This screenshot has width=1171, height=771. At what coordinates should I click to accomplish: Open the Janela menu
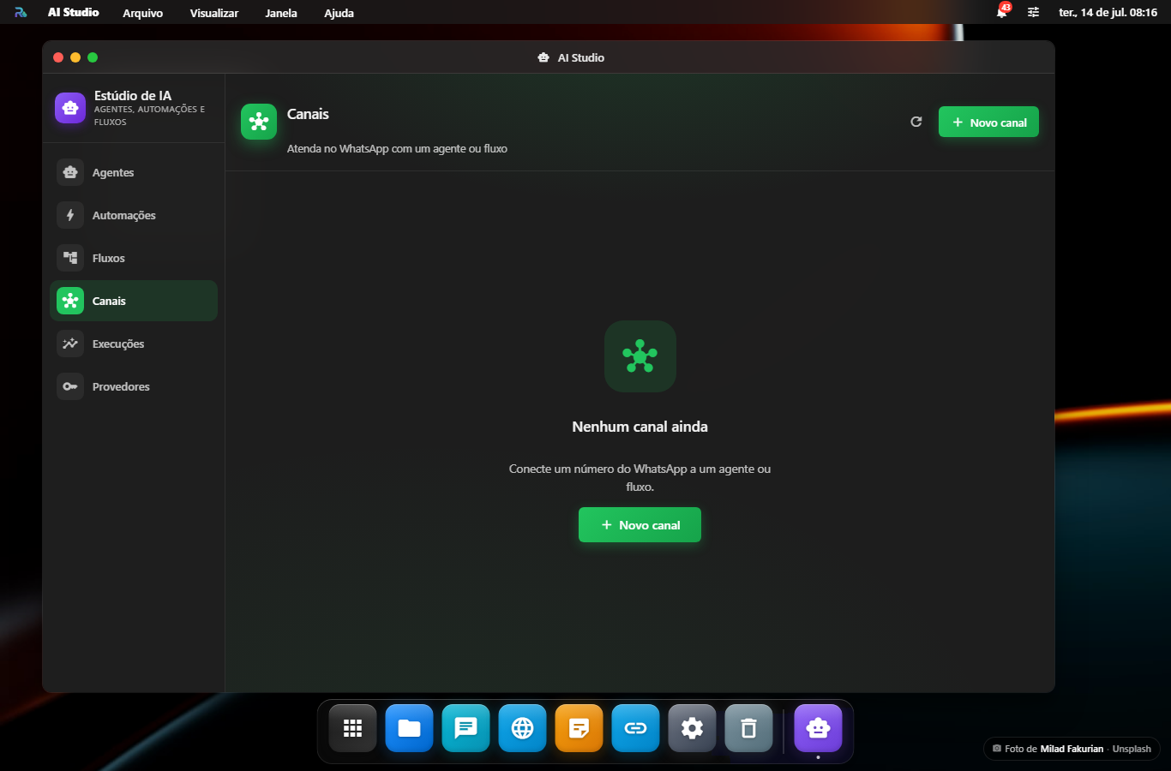[x=281, y=13]
